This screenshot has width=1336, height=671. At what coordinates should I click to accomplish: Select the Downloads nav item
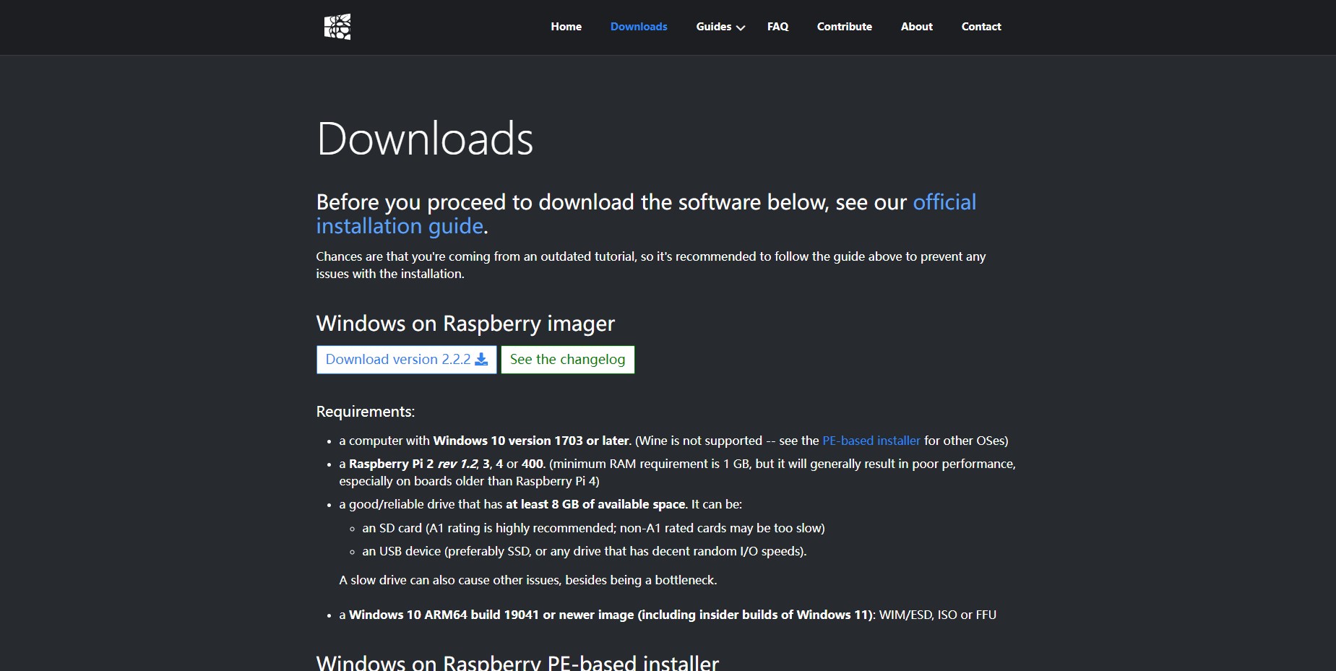(x=639, y=27)
